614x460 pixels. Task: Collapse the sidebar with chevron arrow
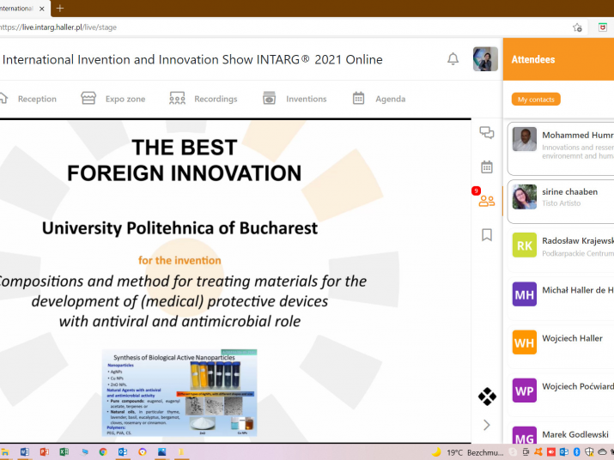click(487, 425)
